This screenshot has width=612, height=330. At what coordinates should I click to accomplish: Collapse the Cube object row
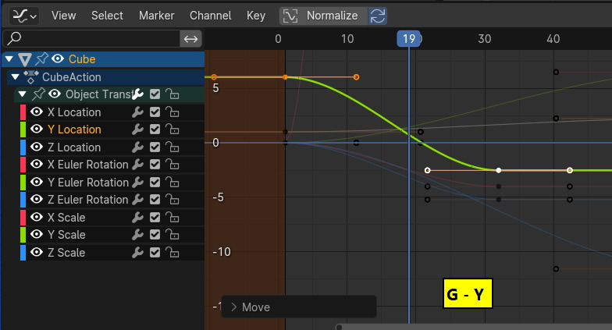(9, 59)
